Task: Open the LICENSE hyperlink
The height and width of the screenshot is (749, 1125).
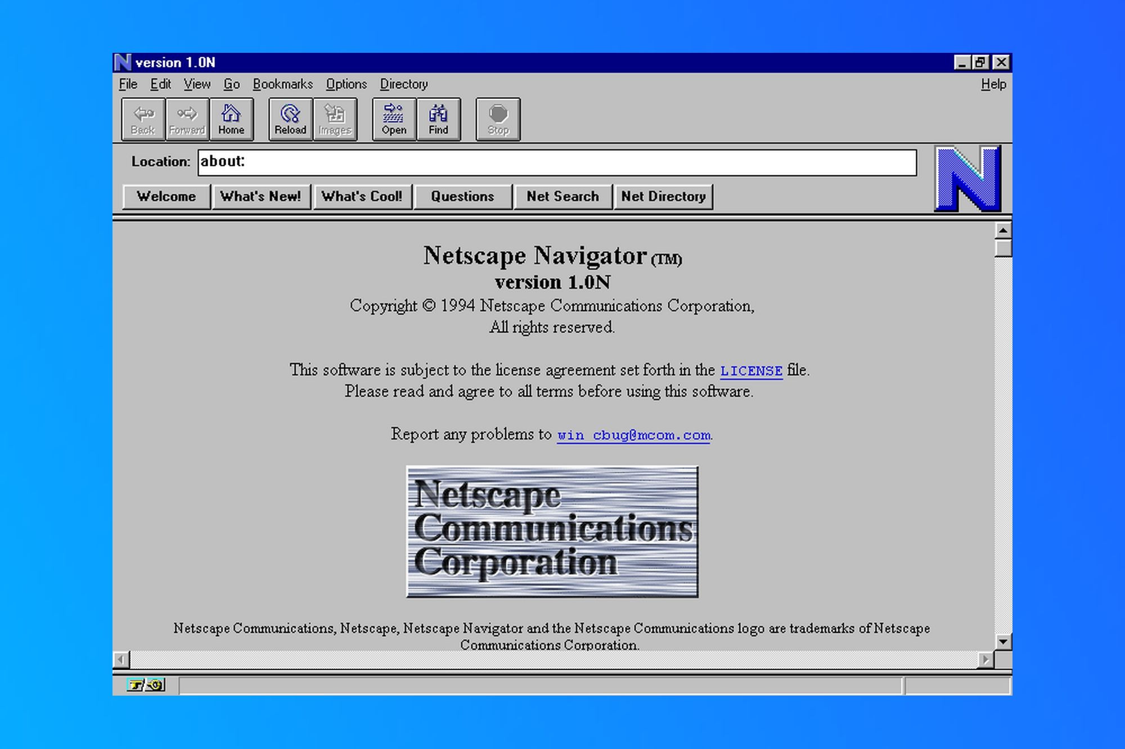Action: (x=750, y=370)
